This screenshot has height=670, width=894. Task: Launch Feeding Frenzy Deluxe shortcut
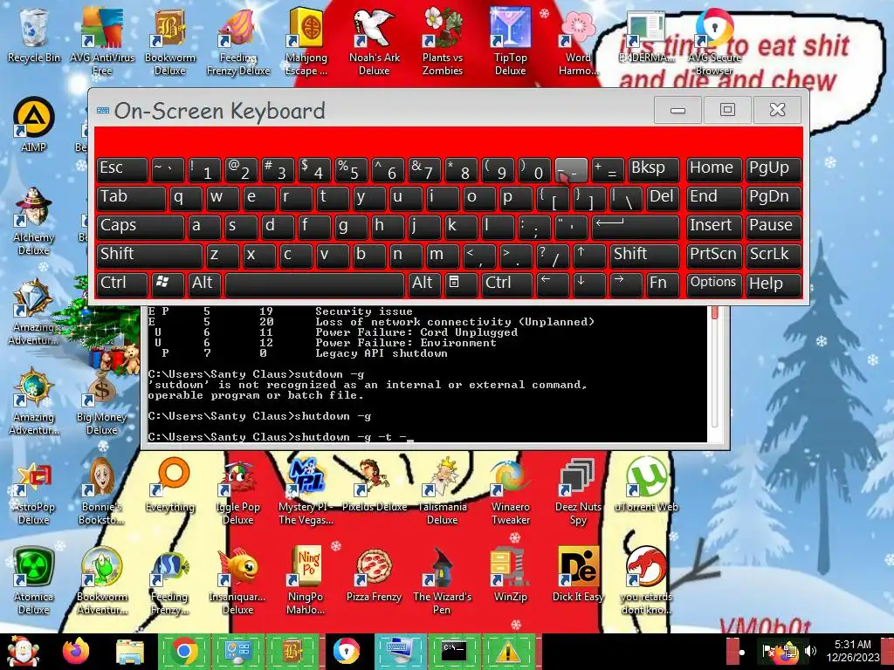tap(237, 41)
